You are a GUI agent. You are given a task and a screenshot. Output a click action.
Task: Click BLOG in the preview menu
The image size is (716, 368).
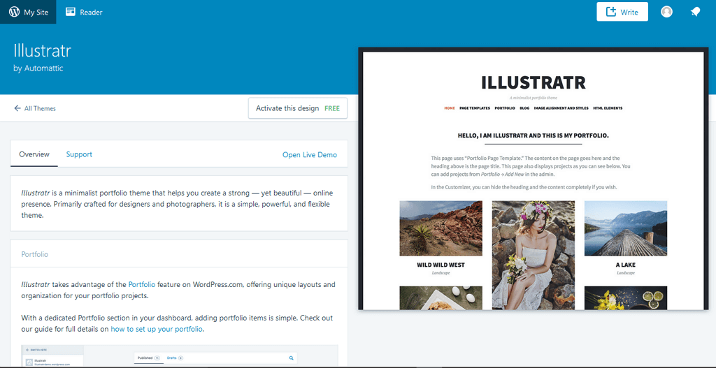524,108
